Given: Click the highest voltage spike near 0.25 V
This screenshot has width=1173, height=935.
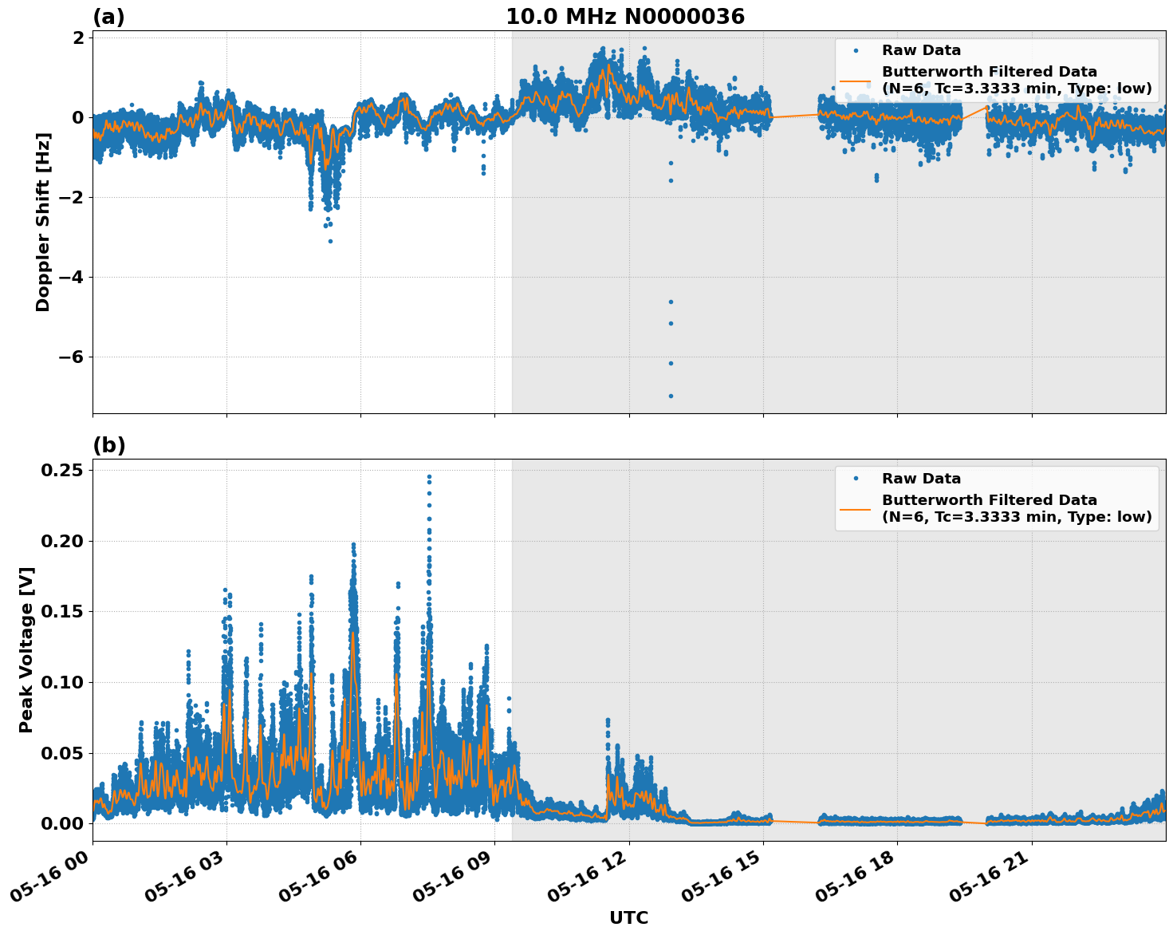Looking at the screenshot, I should click(x=428, y=476).
